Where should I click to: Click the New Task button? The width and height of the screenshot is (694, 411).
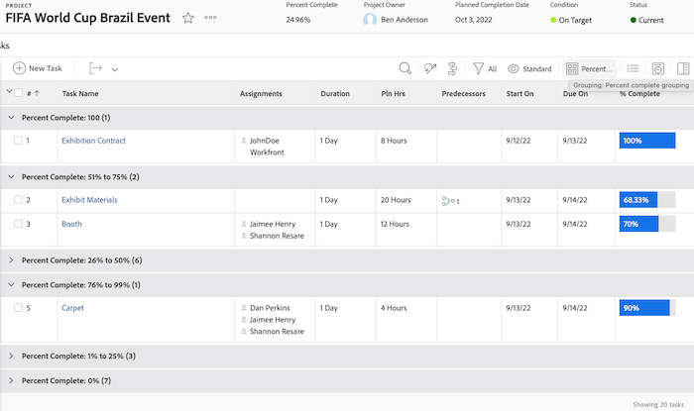pos(38,68)
